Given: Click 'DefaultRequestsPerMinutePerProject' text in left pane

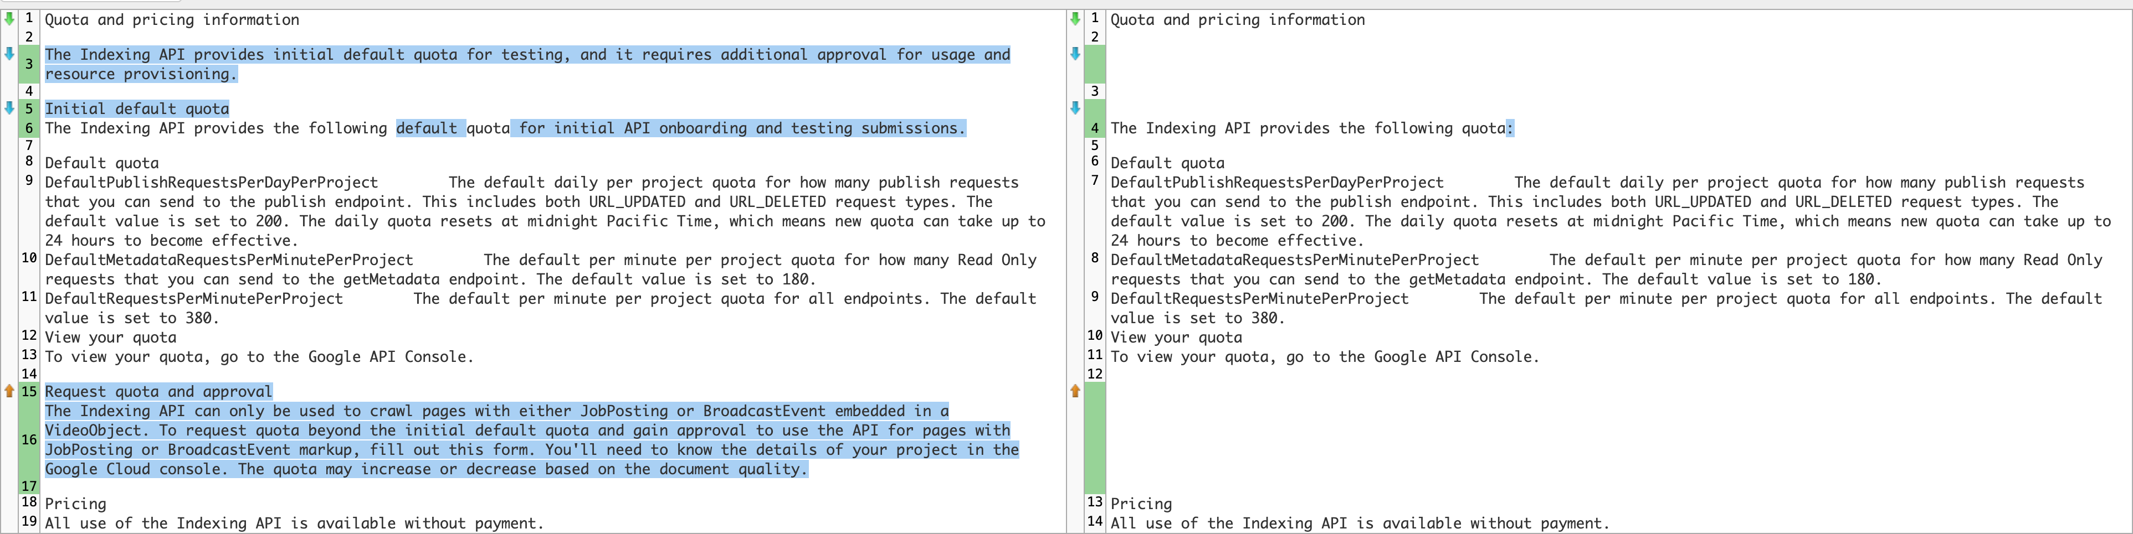Looking at the screenshot, I should (194, 298).
